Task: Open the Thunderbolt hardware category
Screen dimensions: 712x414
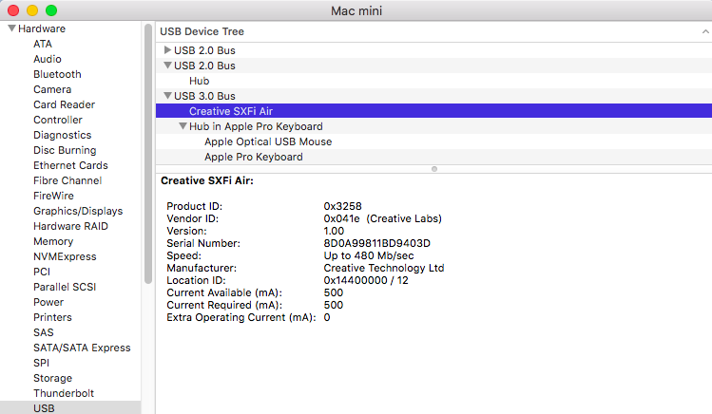Action: 64,393
